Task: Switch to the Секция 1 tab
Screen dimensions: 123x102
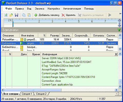Action: [x=27, y=94]
